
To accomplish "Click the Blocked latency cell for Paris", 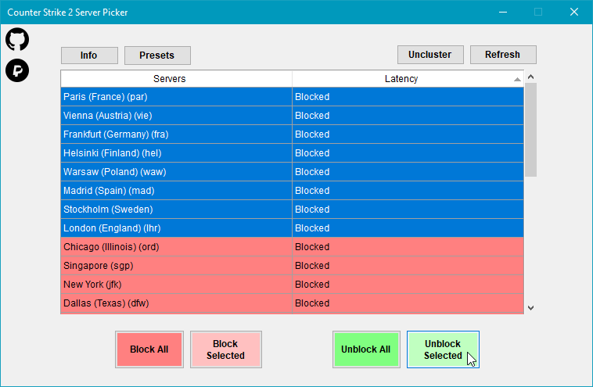I will pos(408,97).
